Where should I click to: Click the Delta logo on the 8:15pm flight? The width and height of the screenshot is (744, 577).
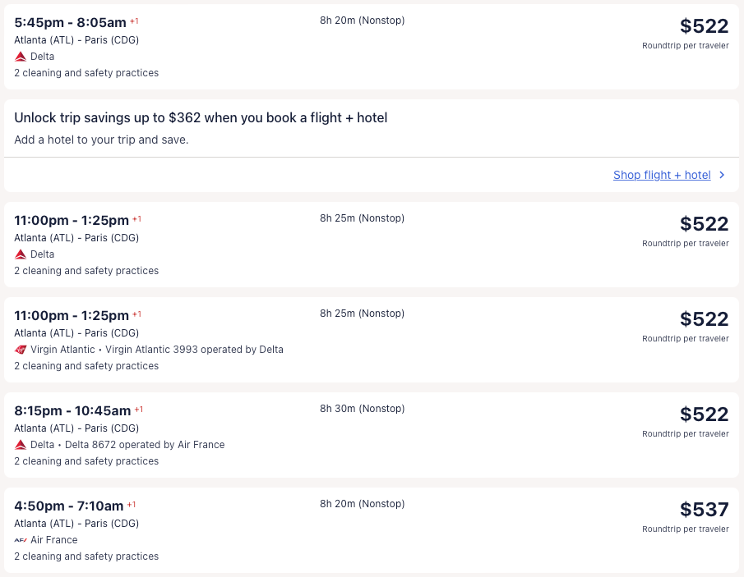[x=21, y=445]
